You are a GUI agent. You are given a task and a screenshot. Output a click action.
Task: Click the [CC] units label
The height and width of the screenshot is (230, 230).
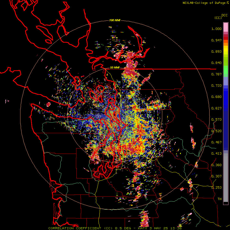(x=218, y=18)
